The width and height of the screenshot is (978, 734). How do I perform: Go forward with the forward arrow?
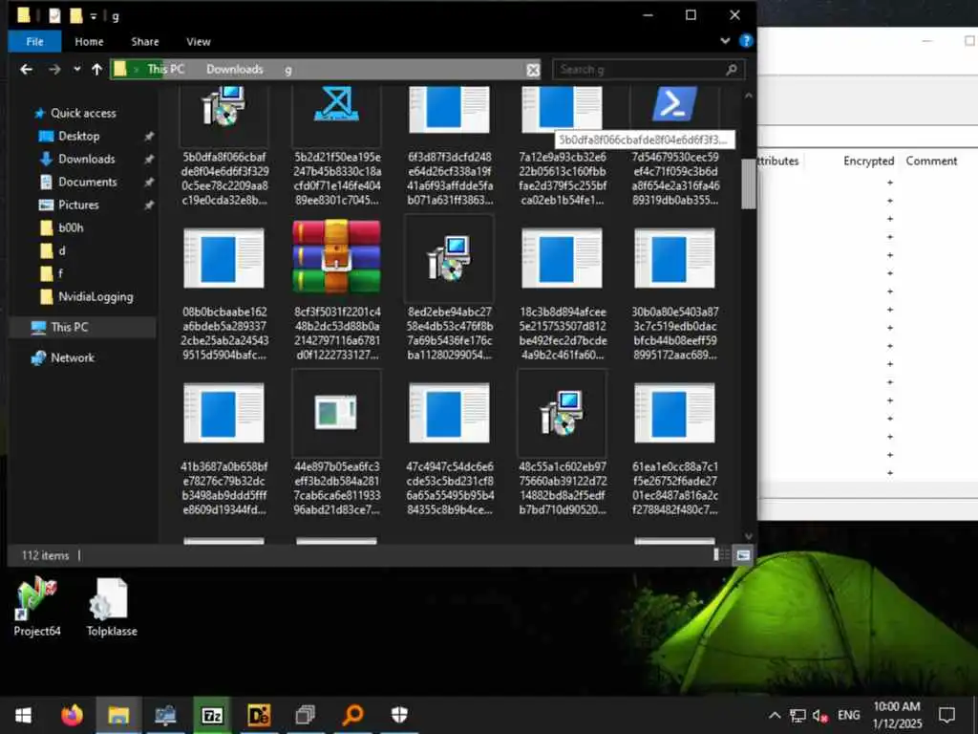tap(54, 69)
